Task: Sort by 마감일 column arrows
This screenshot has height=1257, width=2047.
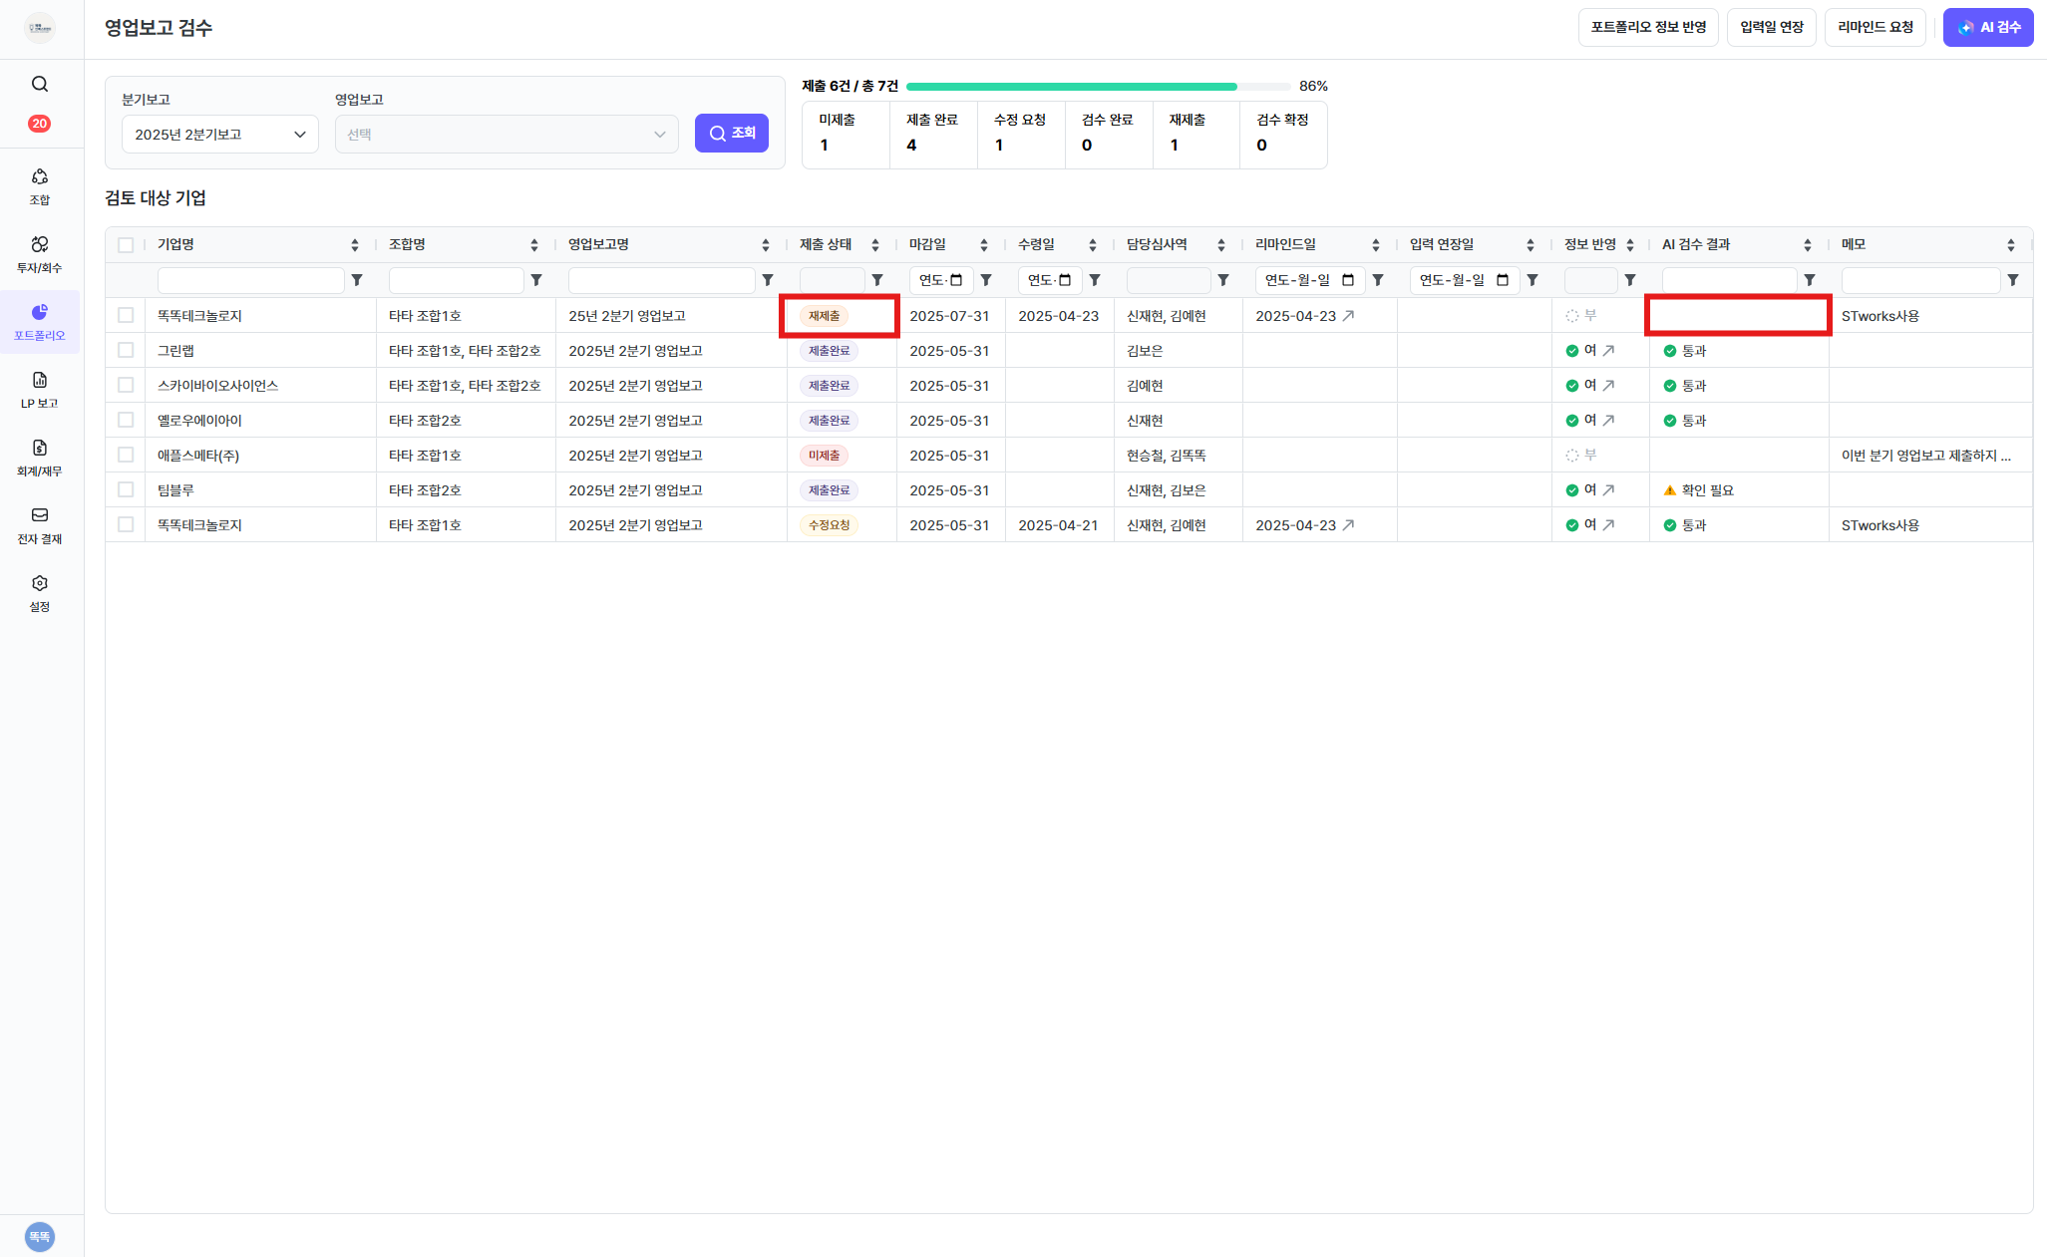Action: point(984,245)
